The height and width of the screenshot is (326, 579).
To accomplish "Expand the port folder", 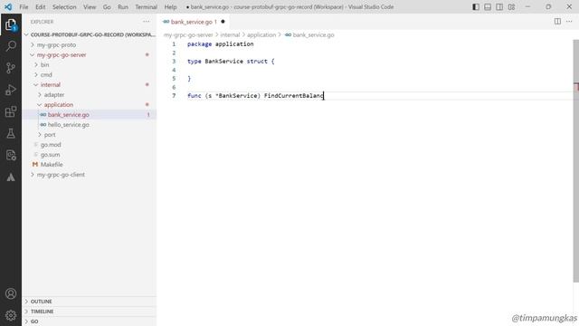I will [x=90, y=135].
